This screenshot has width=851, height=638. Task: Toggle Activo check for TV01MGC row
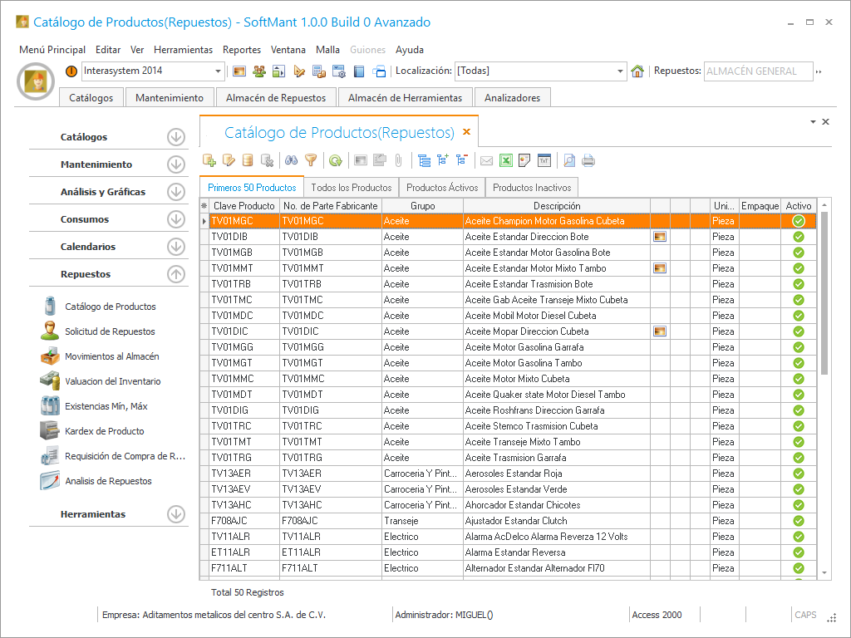pos(799,221)
